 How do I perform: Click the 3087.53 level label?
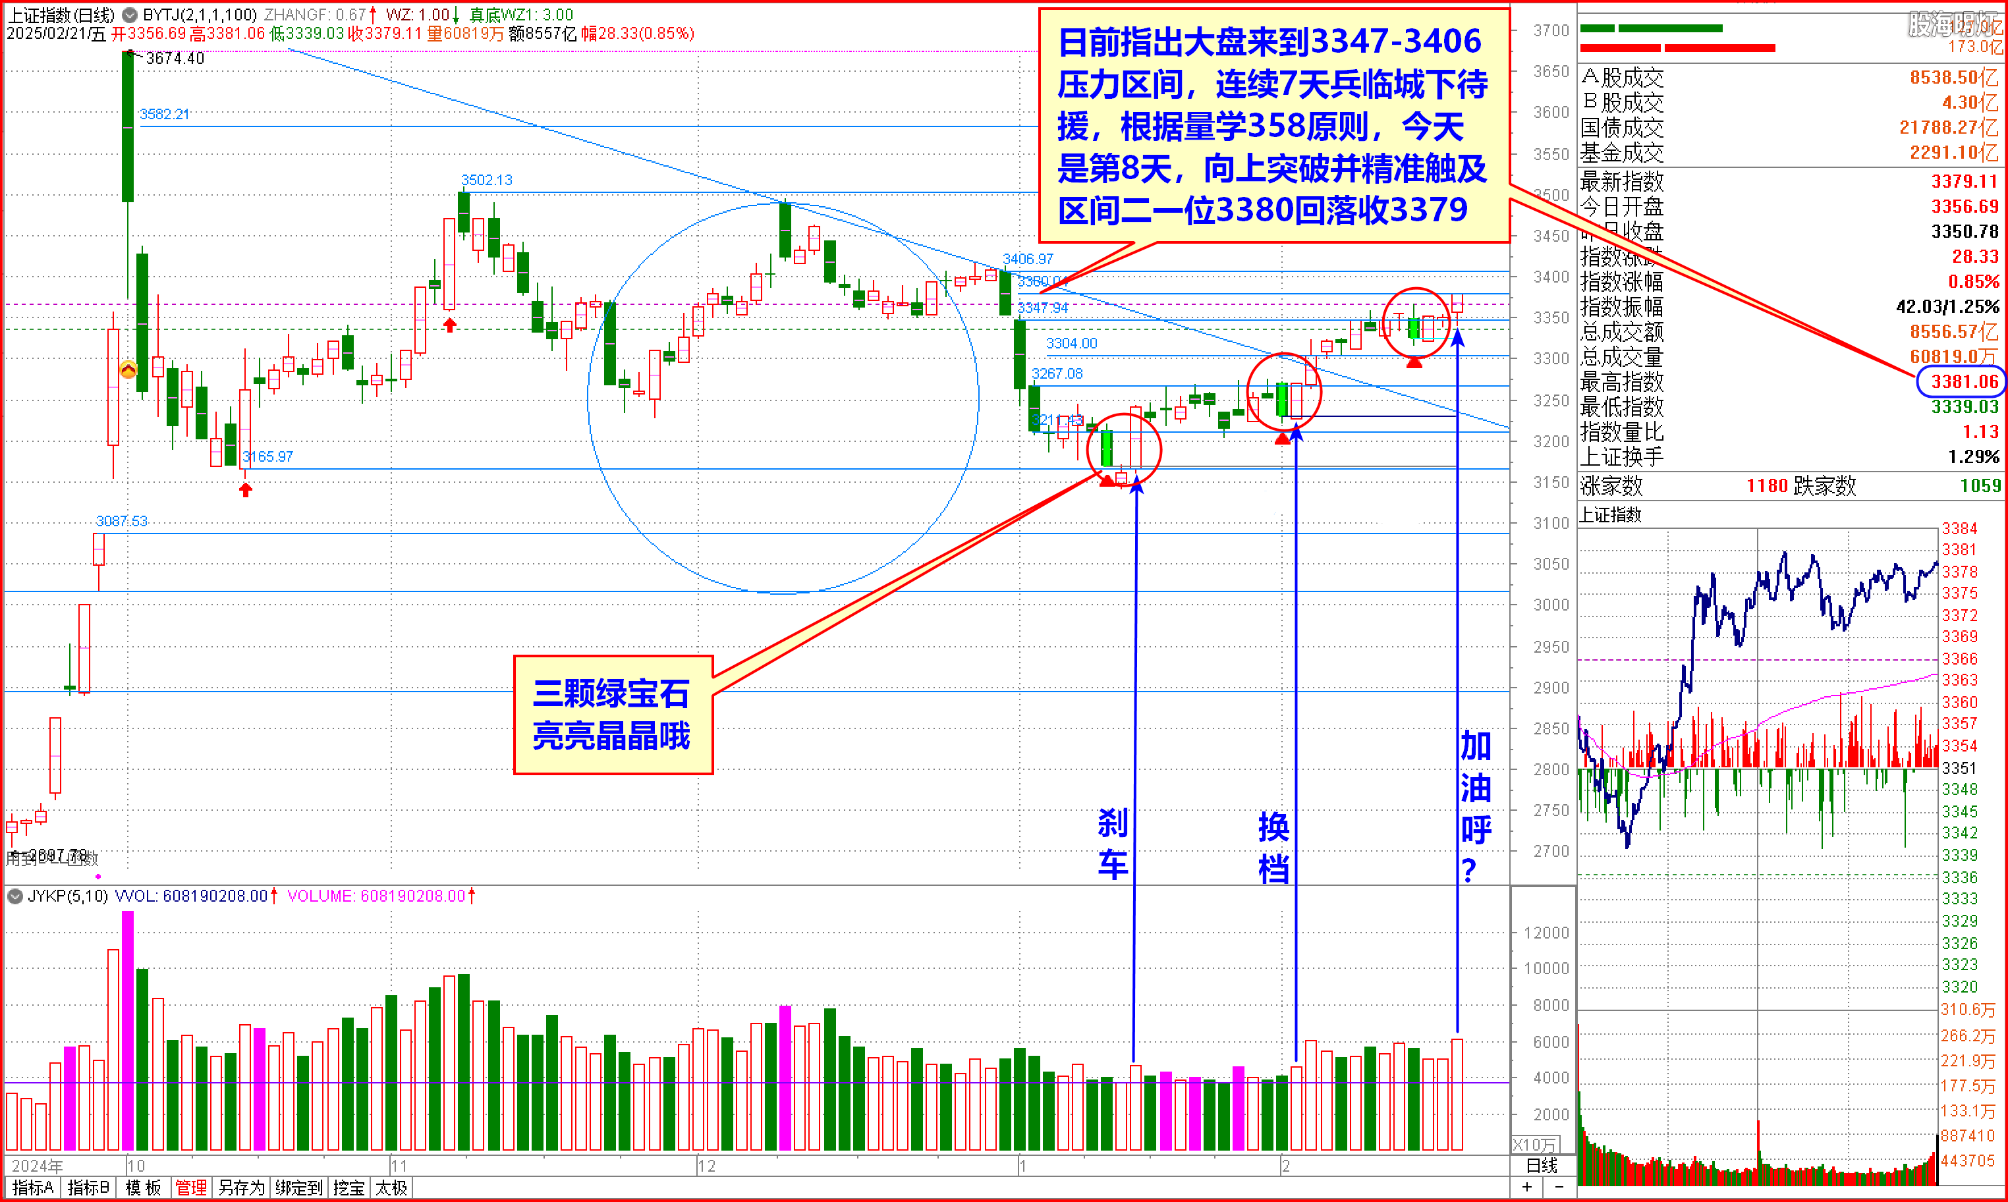coord(121,521)
